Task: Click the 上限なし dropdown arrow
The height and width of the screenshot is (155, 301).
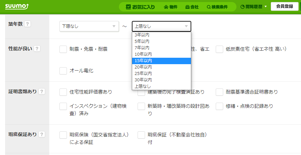Action: (x=186, y=26)
